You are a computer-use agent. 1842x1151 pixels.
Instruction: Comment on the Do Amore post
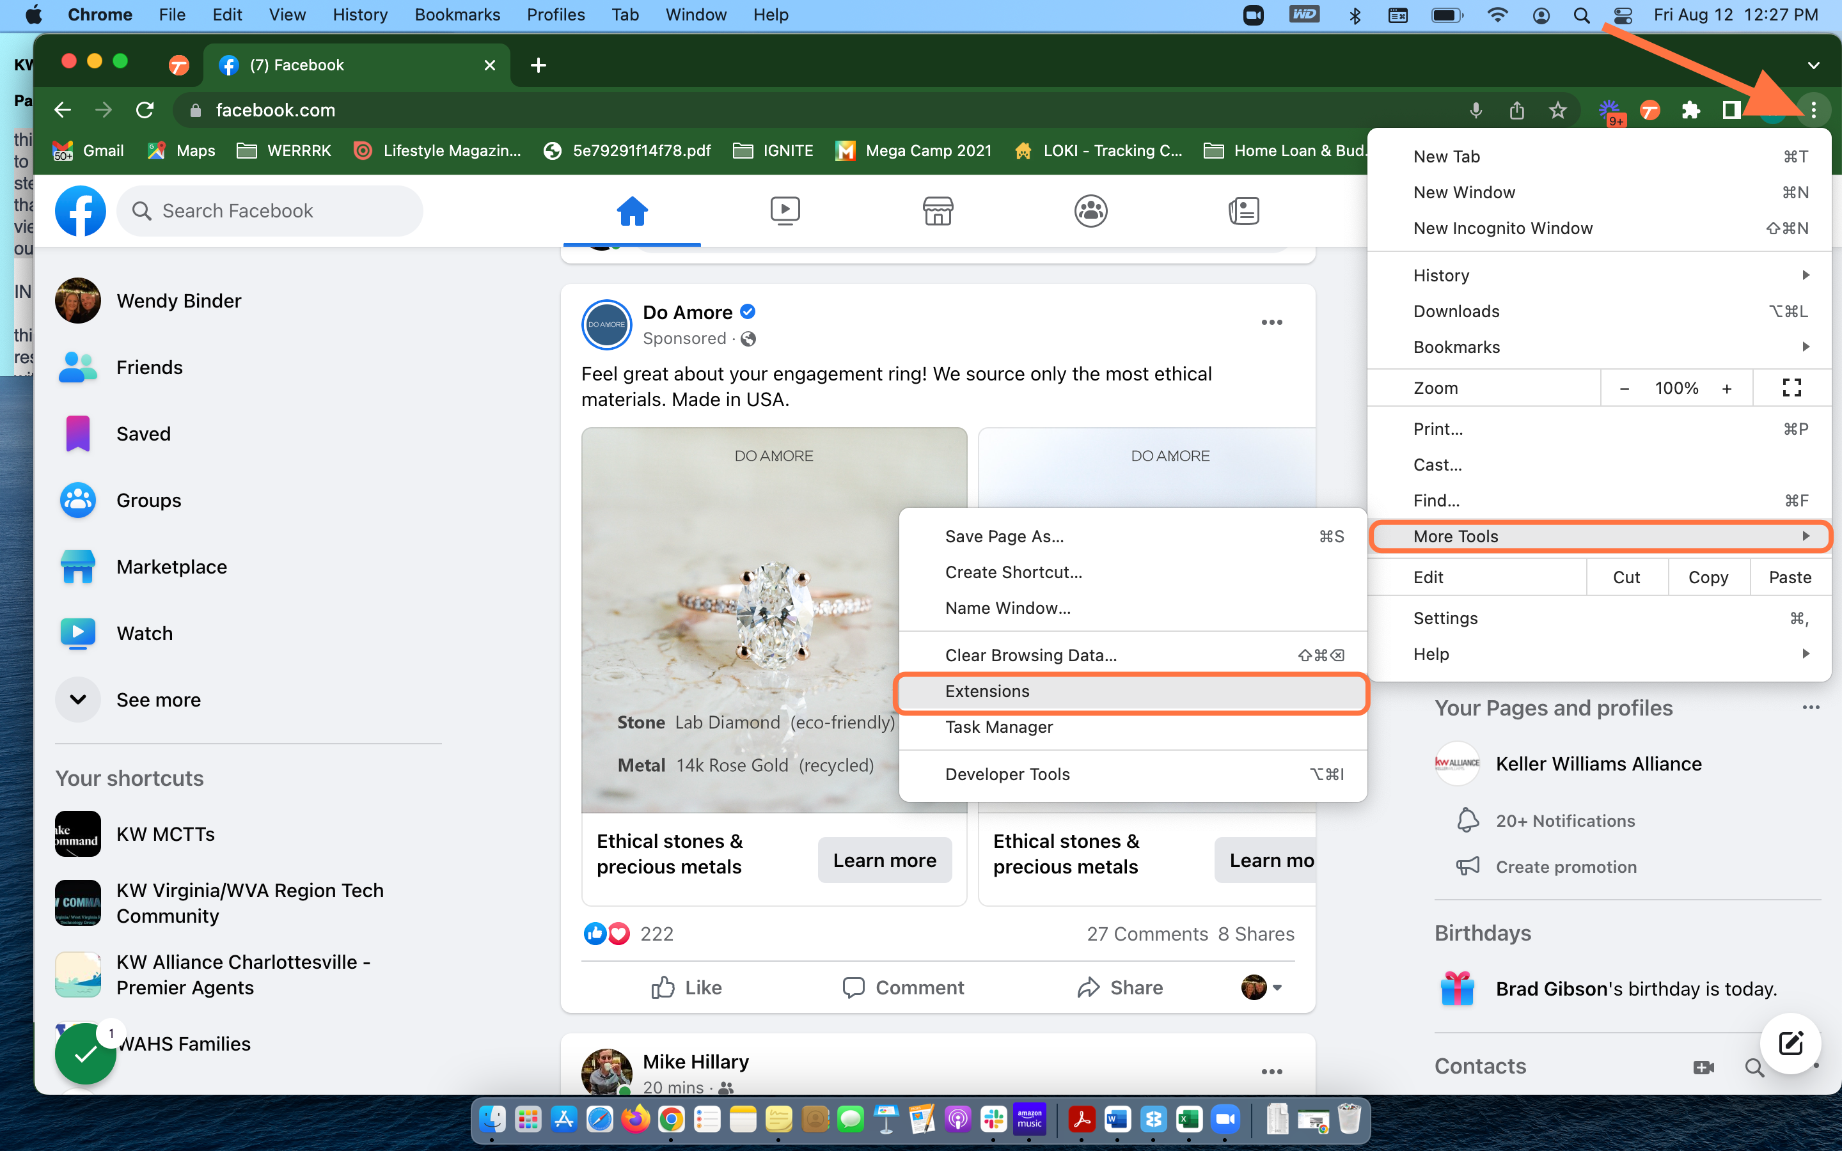(904, 987)
